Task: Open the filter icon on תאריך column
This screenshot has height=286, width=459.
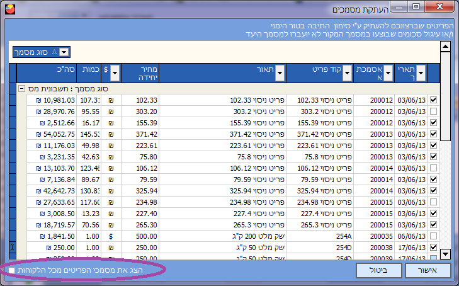Action: pos(421,74)
